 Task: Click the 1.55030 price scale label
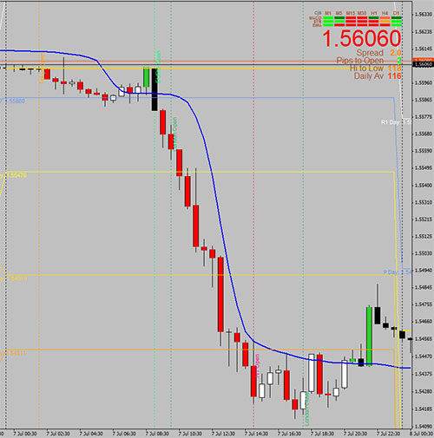coord(423,253)
